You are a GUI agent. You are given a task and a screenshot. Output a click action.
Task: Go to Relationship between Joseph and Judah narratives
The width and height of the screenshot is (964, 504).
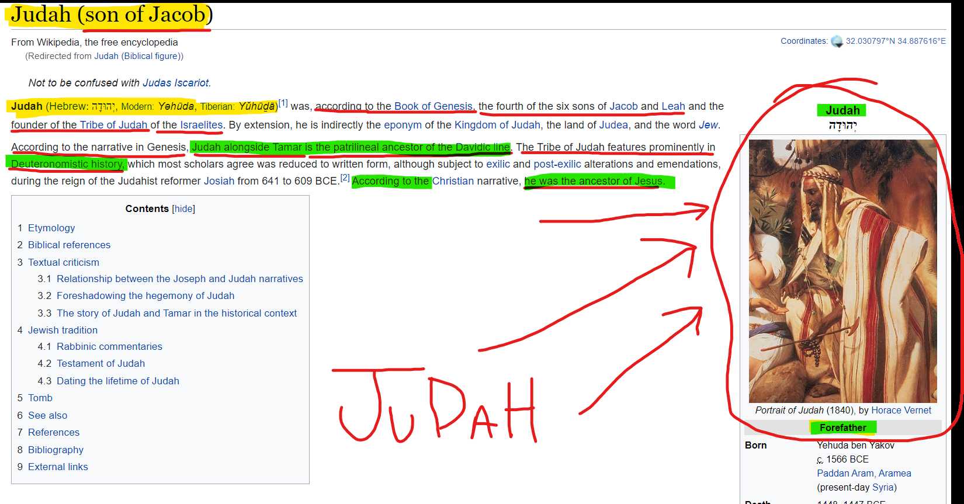point(180,279)
